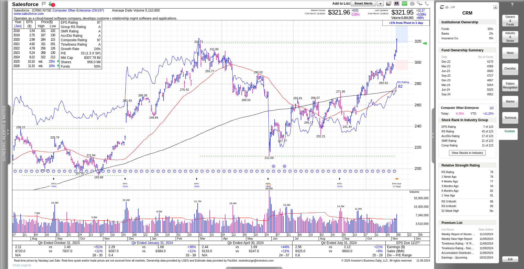Open the Add to List dropdown arrow

pyautogui.click(x=380, y=4)
